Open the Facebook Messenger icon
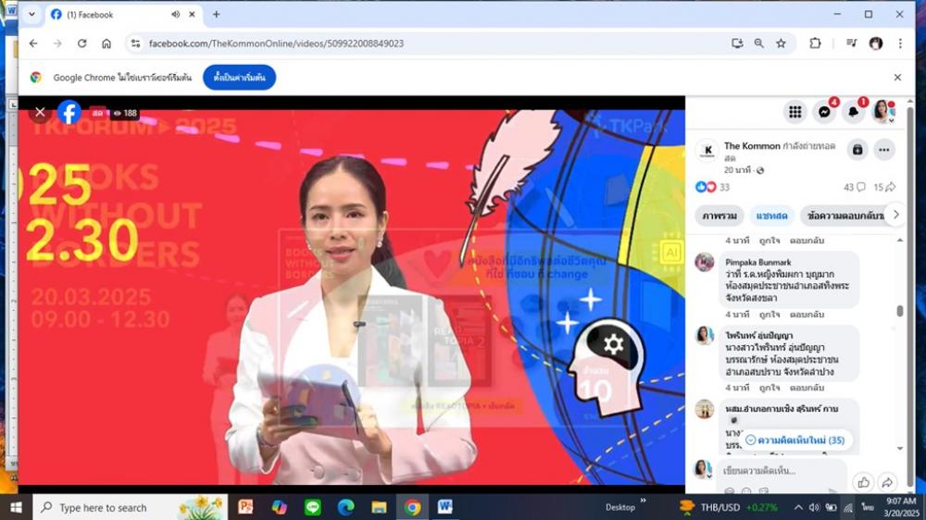The image size is (926, 520). click(824, 112)
